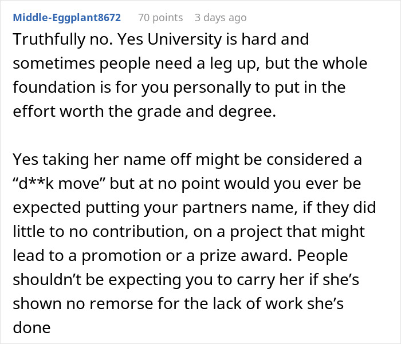Click the '3 days ago' timestamp
Image resolution: width=401 pixels, height=344 pixels.
221,18
